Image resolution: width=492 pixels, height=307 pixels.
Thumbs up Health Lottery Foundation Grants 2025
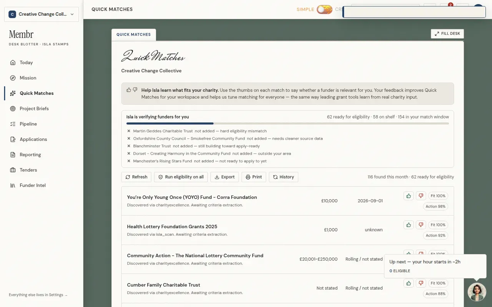click(409, 225)
